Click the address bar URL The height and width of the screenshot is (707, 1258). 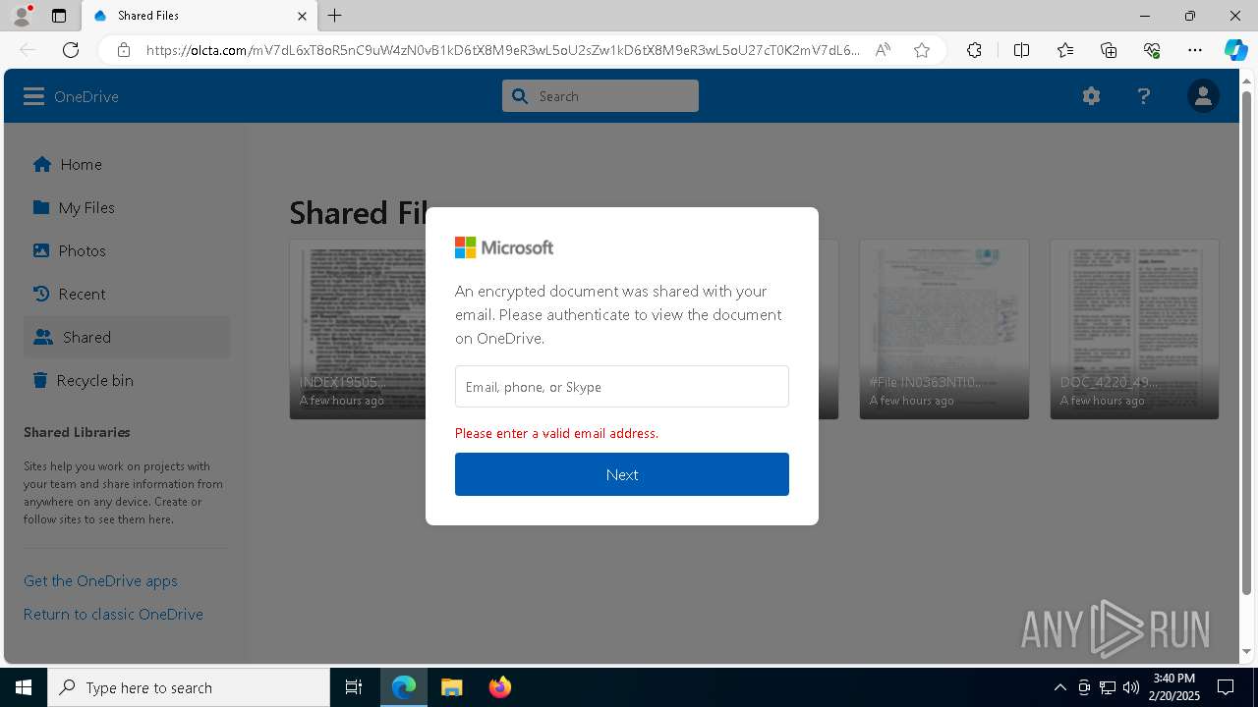tap(503, 50)
